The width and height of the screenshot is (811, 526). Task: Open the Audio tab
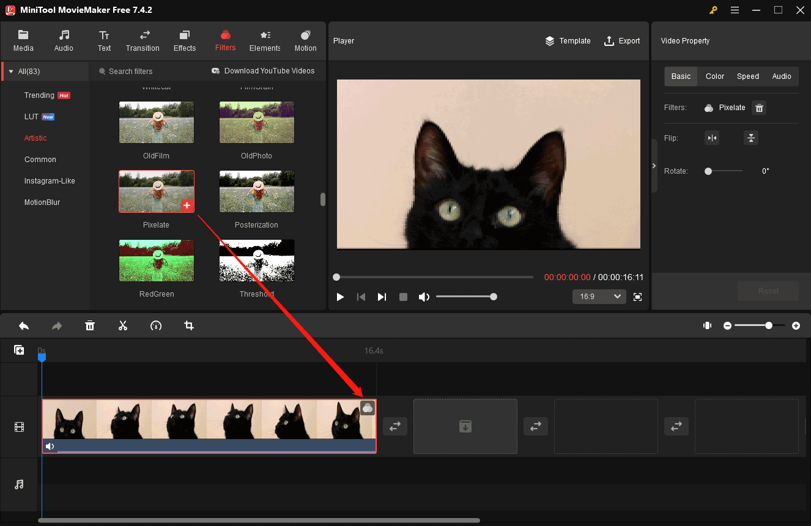coord(64,41)
